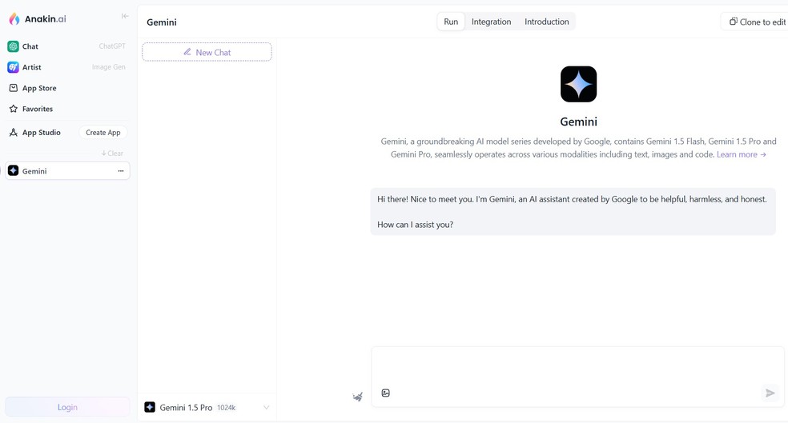Click the 'How can I assist you?' text
Image resolution: width=788 pixels, height=423 pixels.
pyautogui.click(x=415, y=225)
